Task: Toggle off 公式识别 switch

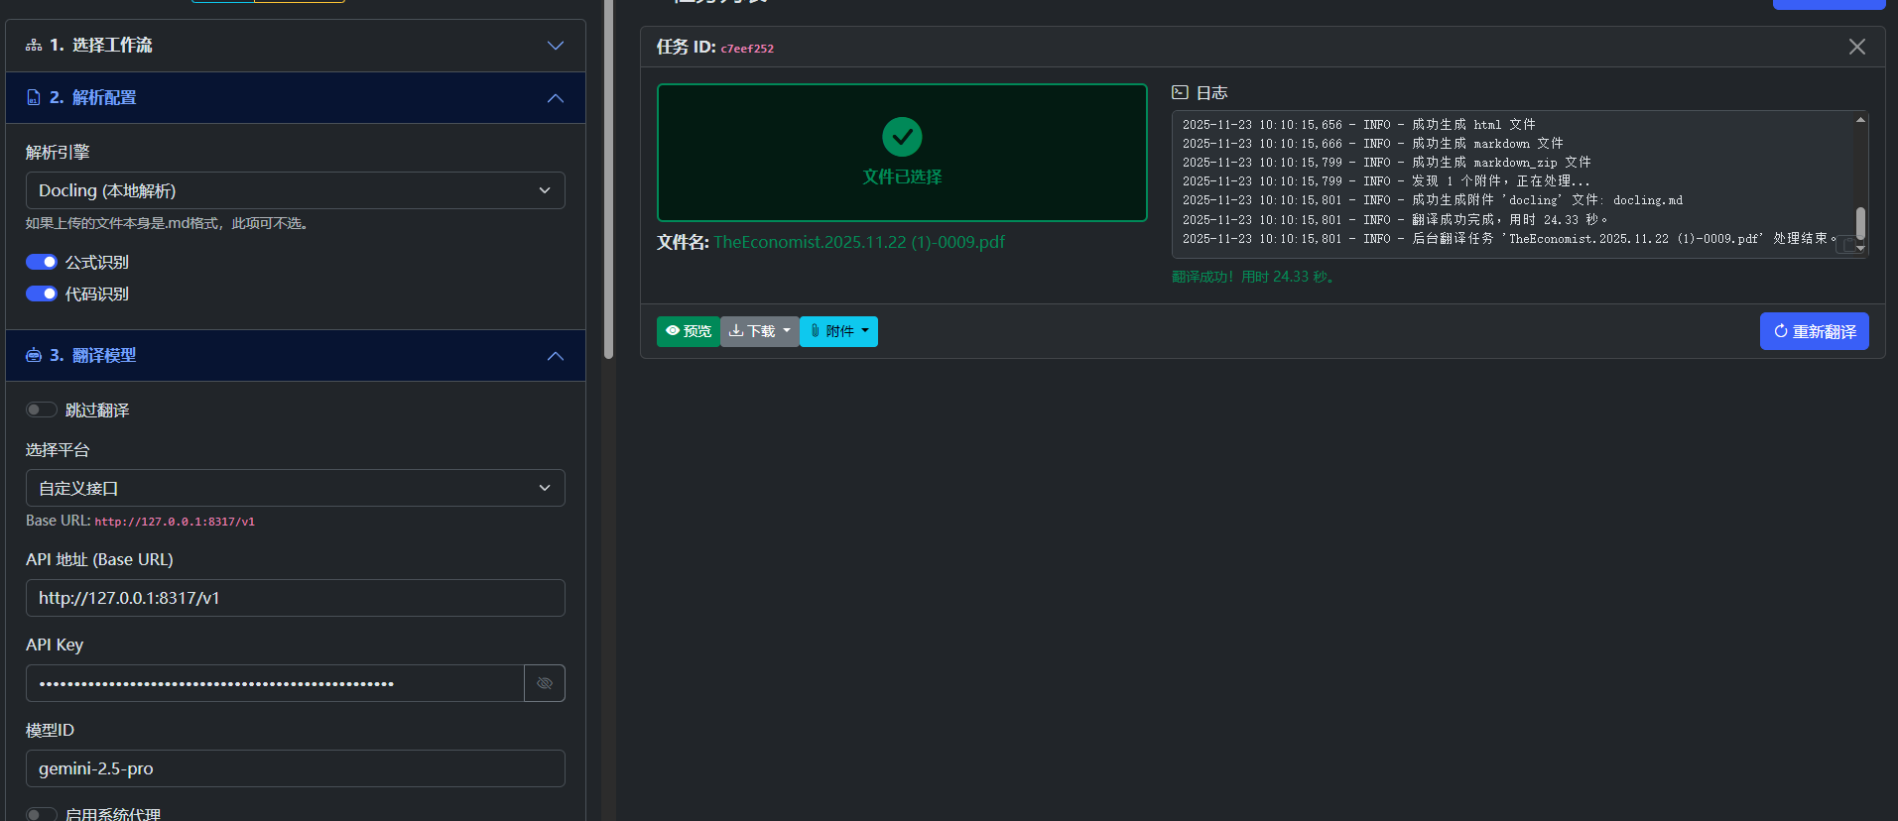Action: tap(42, 262)
